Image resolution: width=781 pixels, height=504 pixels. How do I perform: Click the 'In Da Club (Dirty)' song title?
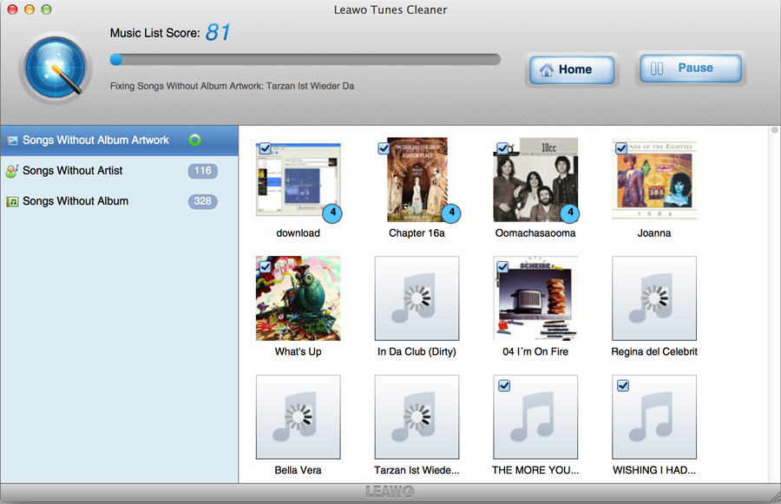pos(417,351)
